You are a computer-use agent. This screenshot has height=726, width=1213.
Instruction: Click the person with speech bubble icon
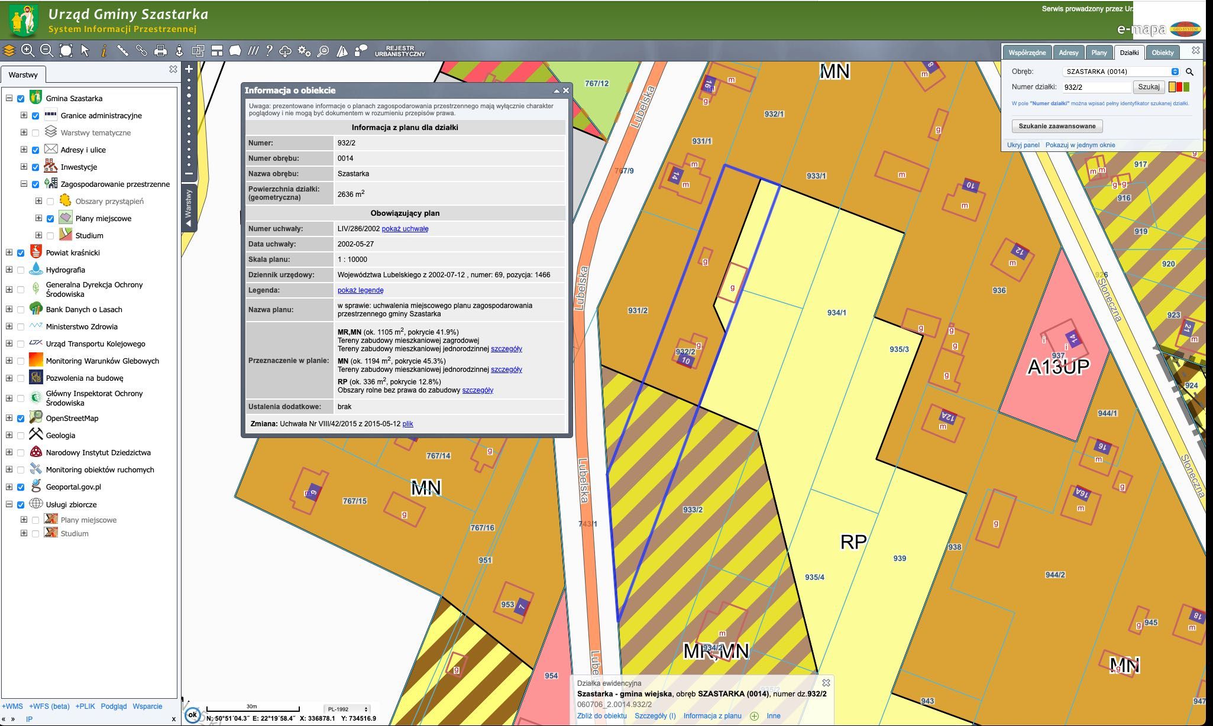361,51
